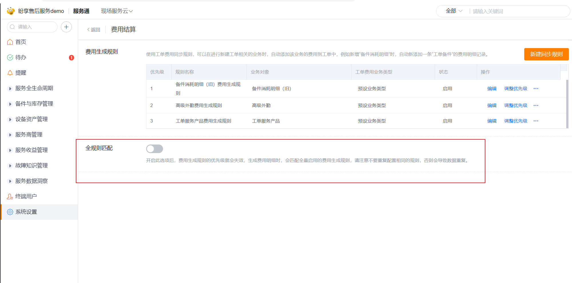Expand 服务收益管理 menu arrow
The width and height of the screenshot is (572, 283).
tap(10, 150)
